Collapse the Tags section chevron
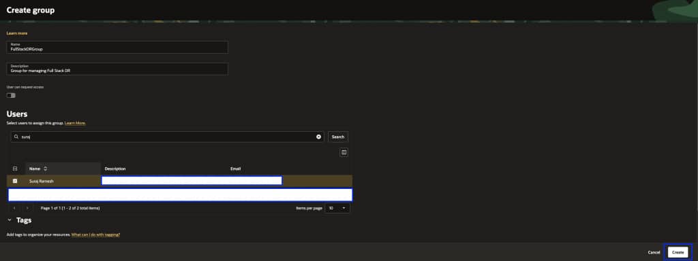698x261 pixels. [x=10, y=220]
